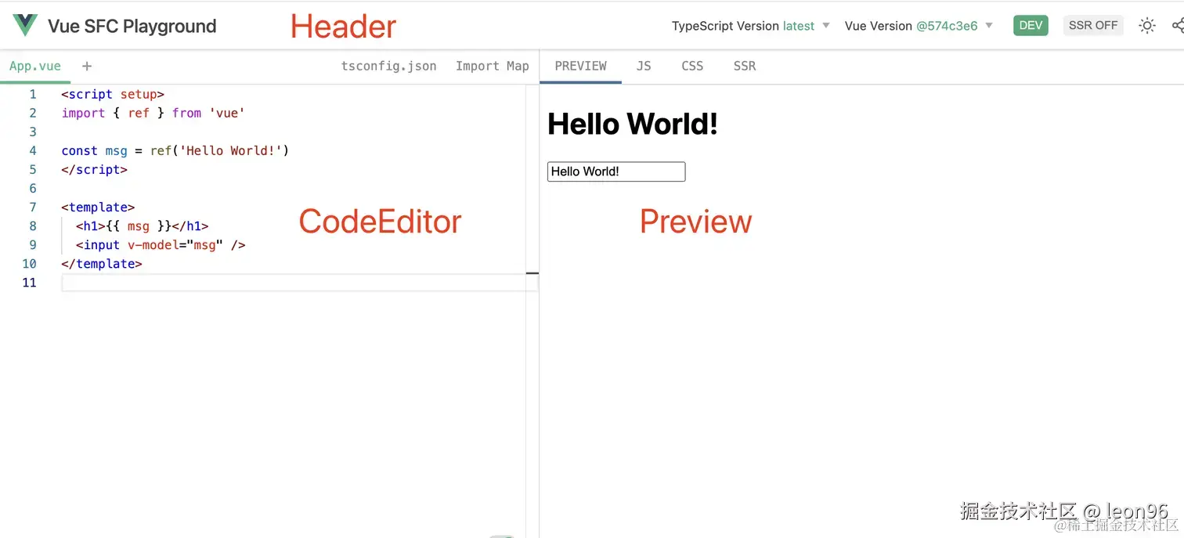The height and width of the screenshot is (538, 1184).
Task: Open the Vue Version dropdown
Action: point(919,26)
